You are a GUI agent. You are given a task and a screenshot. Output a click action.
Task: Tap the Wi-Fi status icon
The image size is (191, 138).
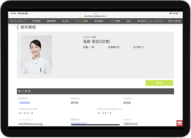(170, 13)
